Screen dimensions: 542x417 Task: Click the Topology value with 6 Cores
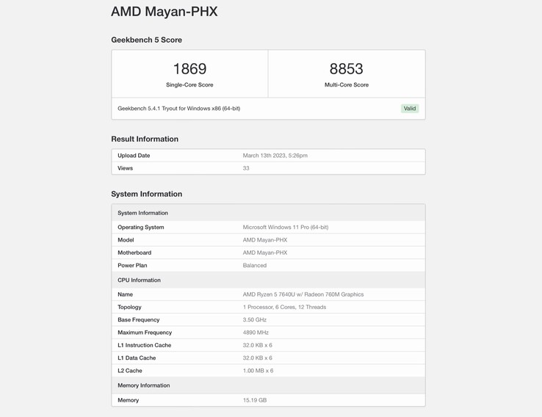(284, 308)
